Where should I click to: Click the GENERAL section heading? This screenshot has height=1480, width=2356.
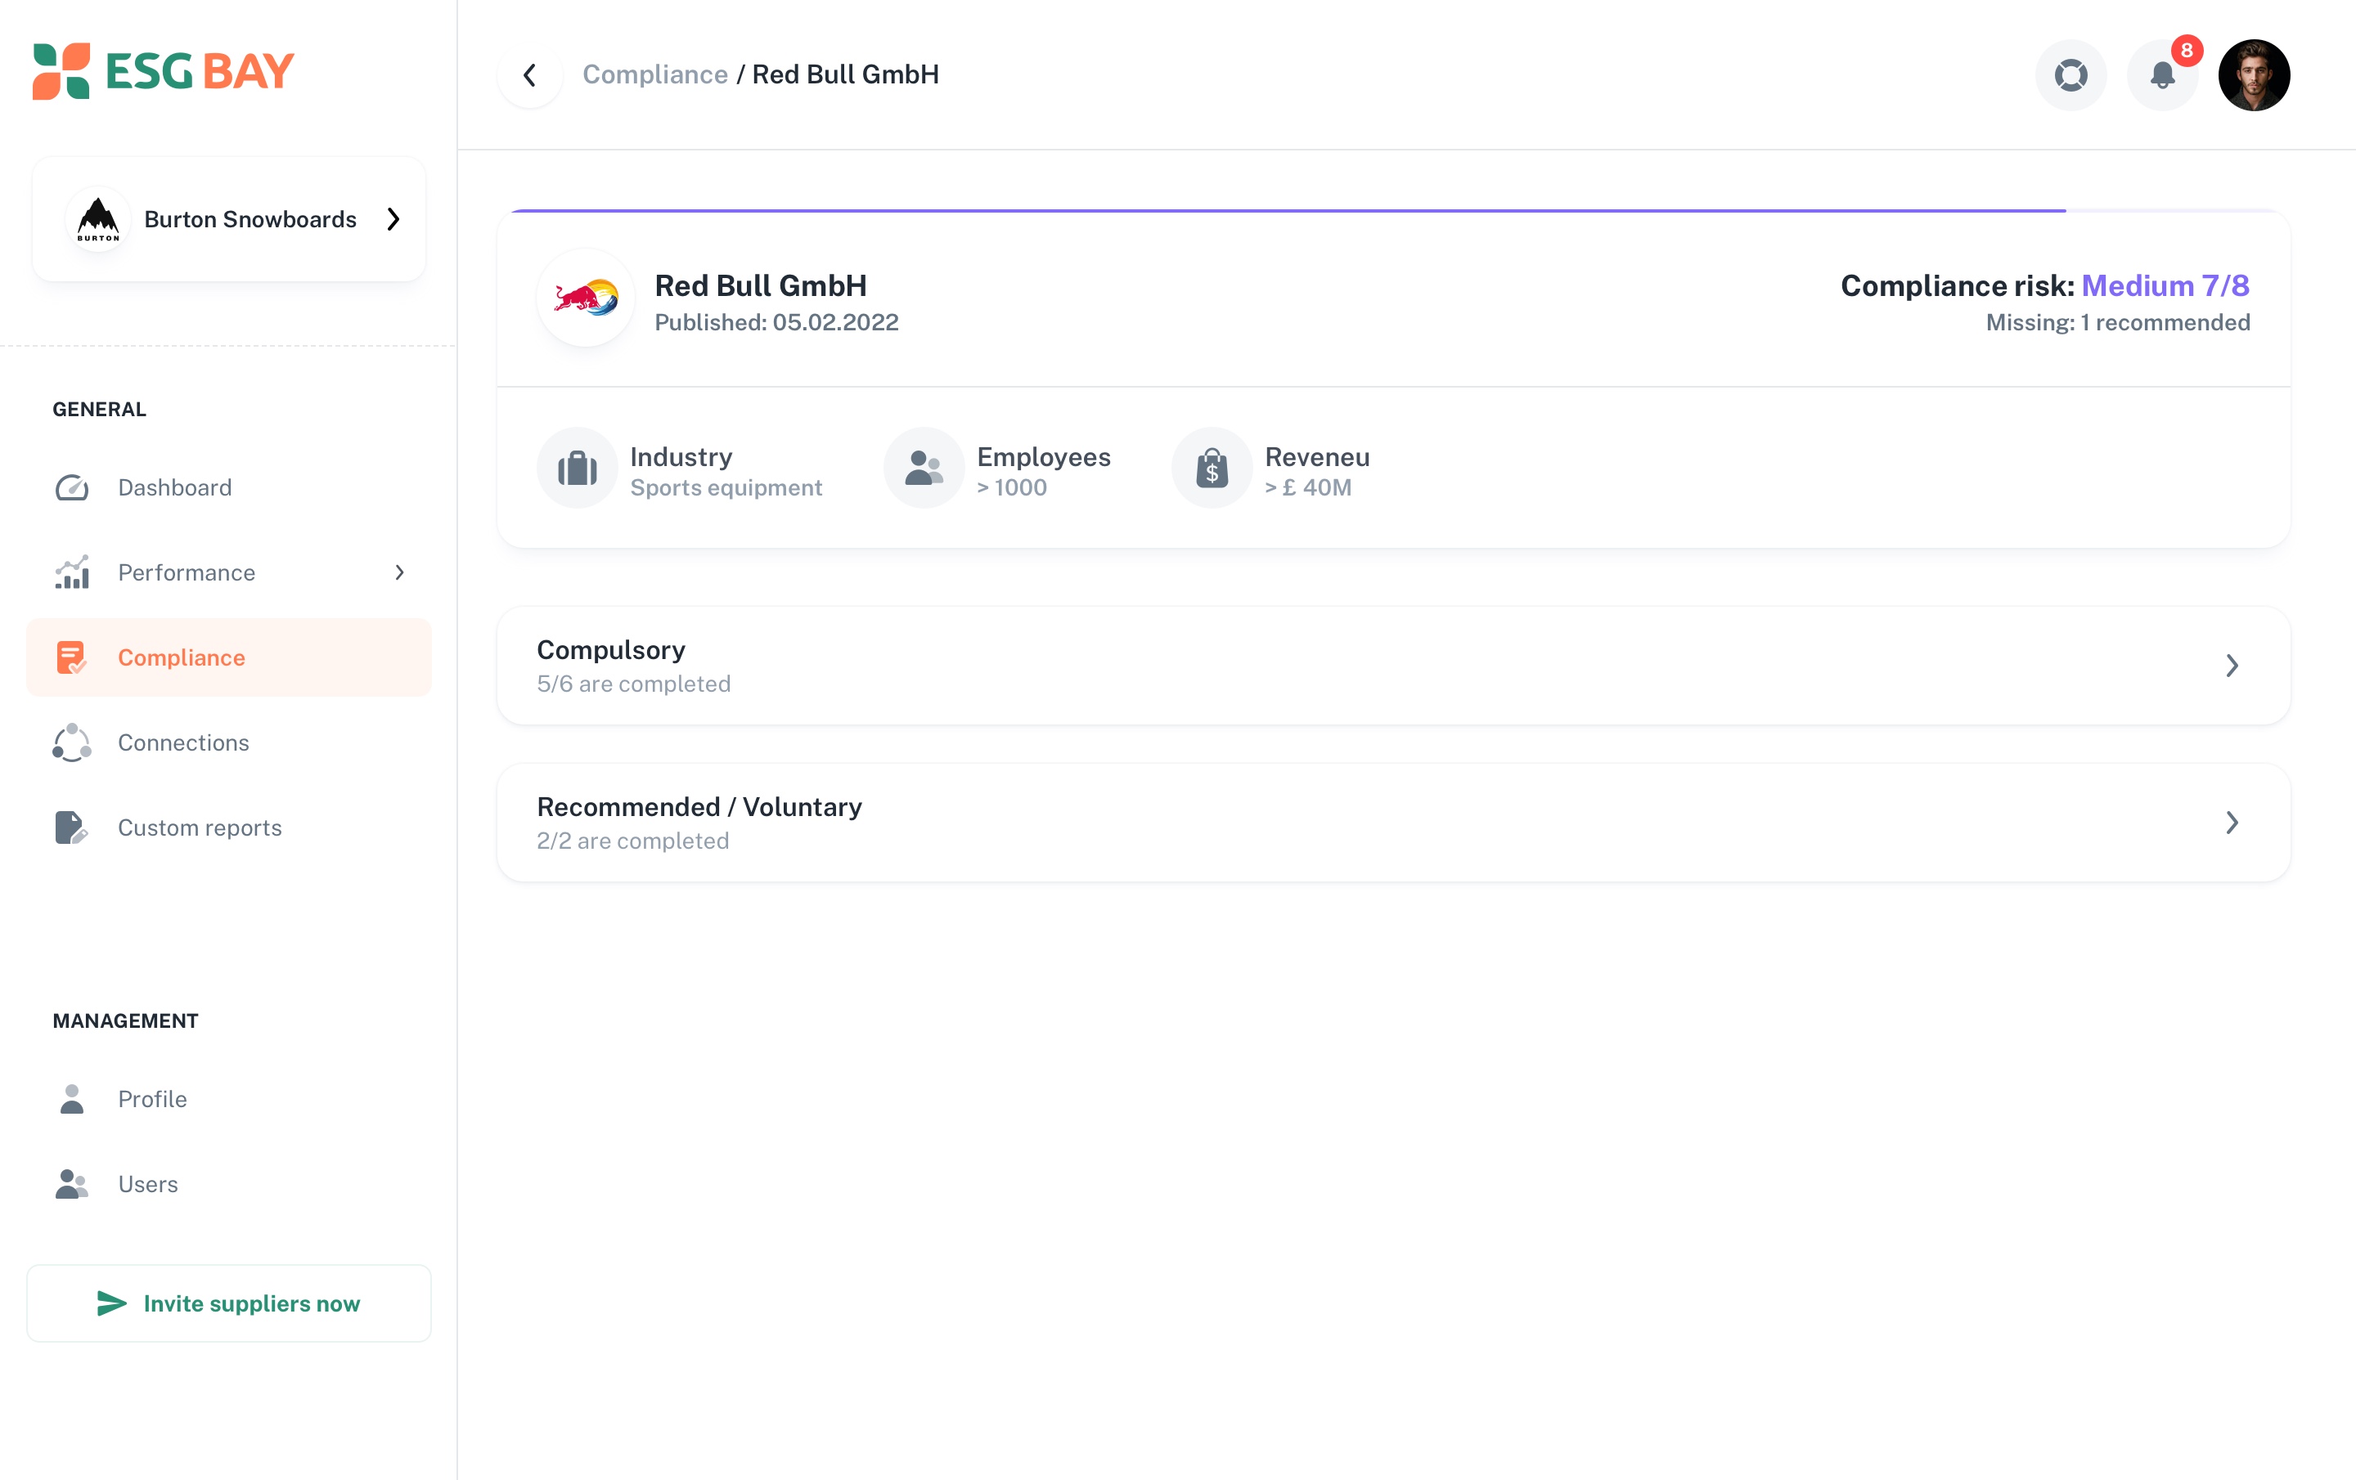tap(100, 409)
